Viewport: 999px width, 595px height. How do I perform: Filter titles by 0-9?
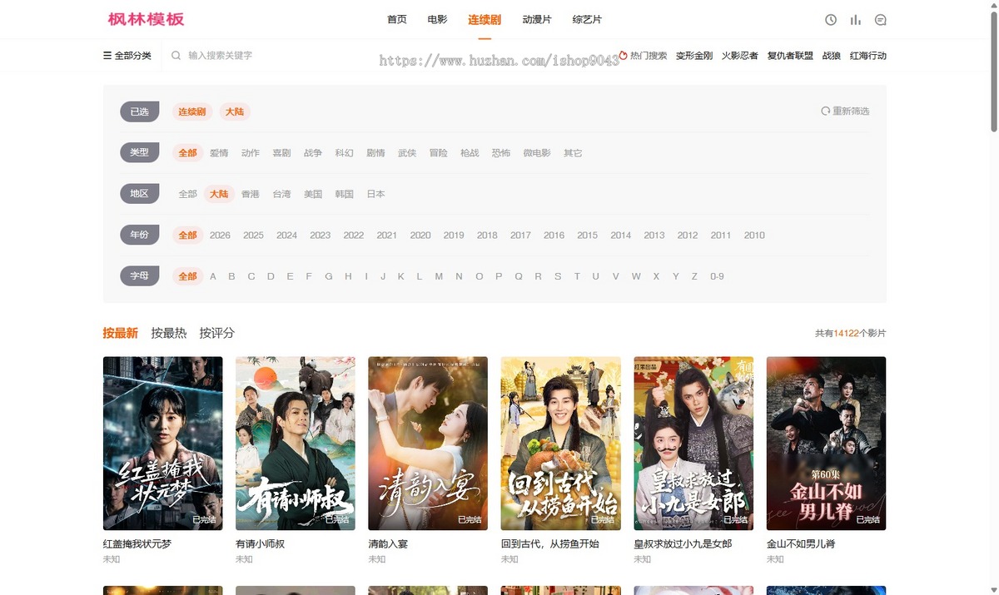tap(717, 276)
